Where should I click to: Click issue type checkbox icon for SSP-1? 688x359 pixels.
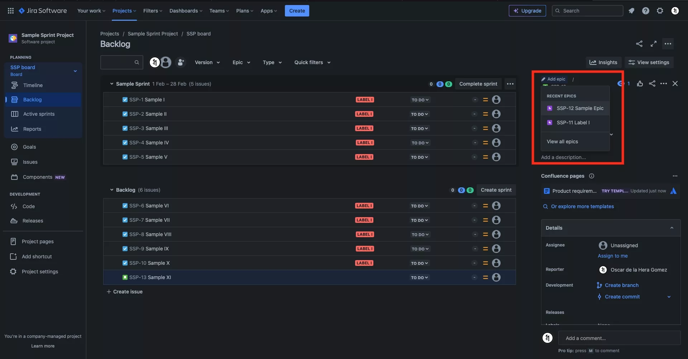125,100
